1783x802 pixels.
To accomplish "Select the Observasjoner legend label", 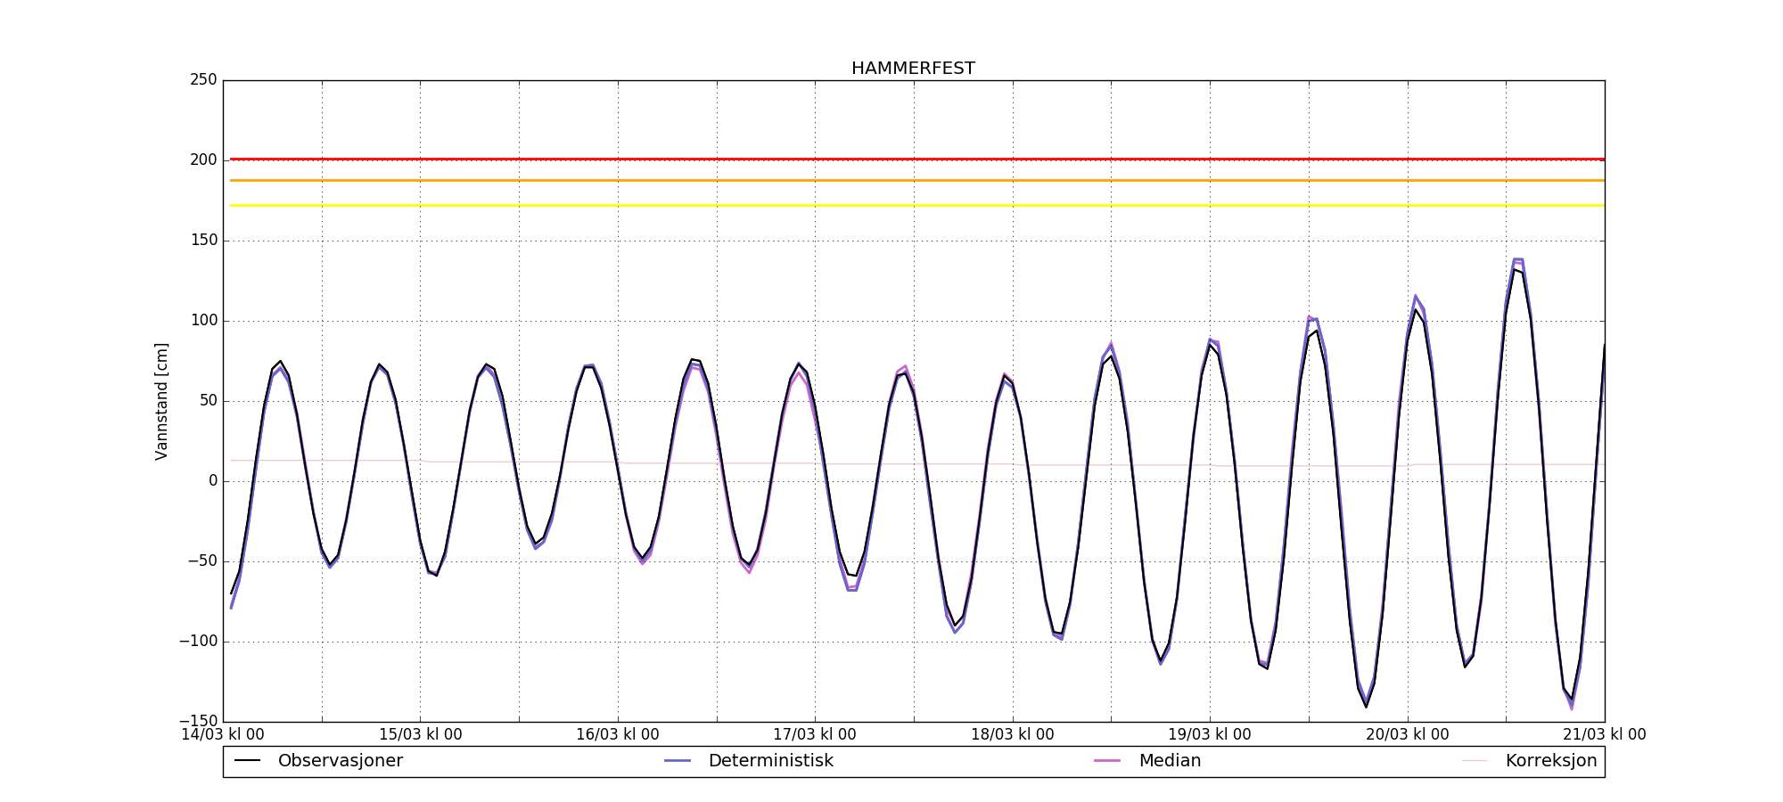I will coord(340,761).
